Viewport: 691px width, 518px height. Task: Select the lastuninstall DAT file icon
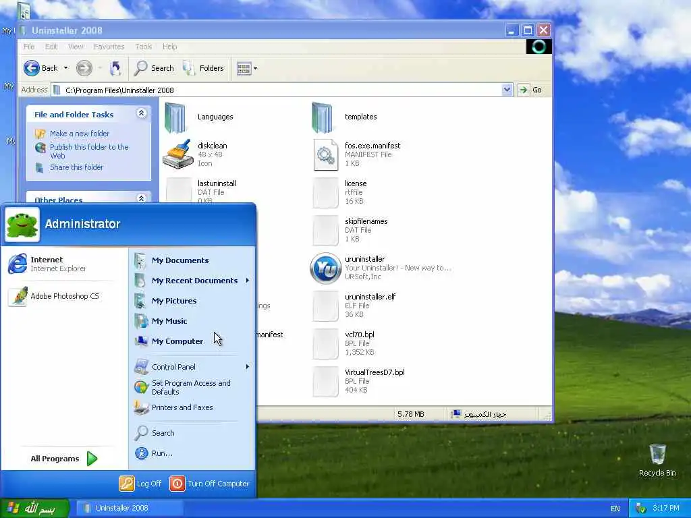point(178,190)
